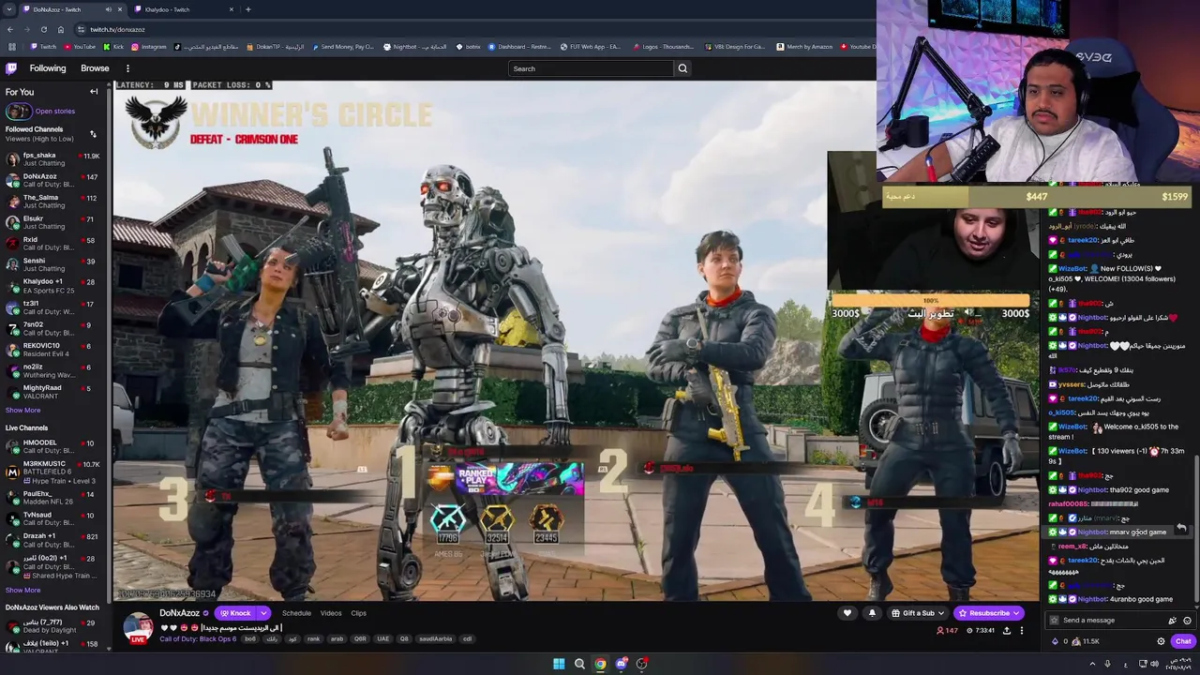Image resolution: width=1200 pixels, height=675 pixels.
Task: Show more live channels
Action: [22, 591]
